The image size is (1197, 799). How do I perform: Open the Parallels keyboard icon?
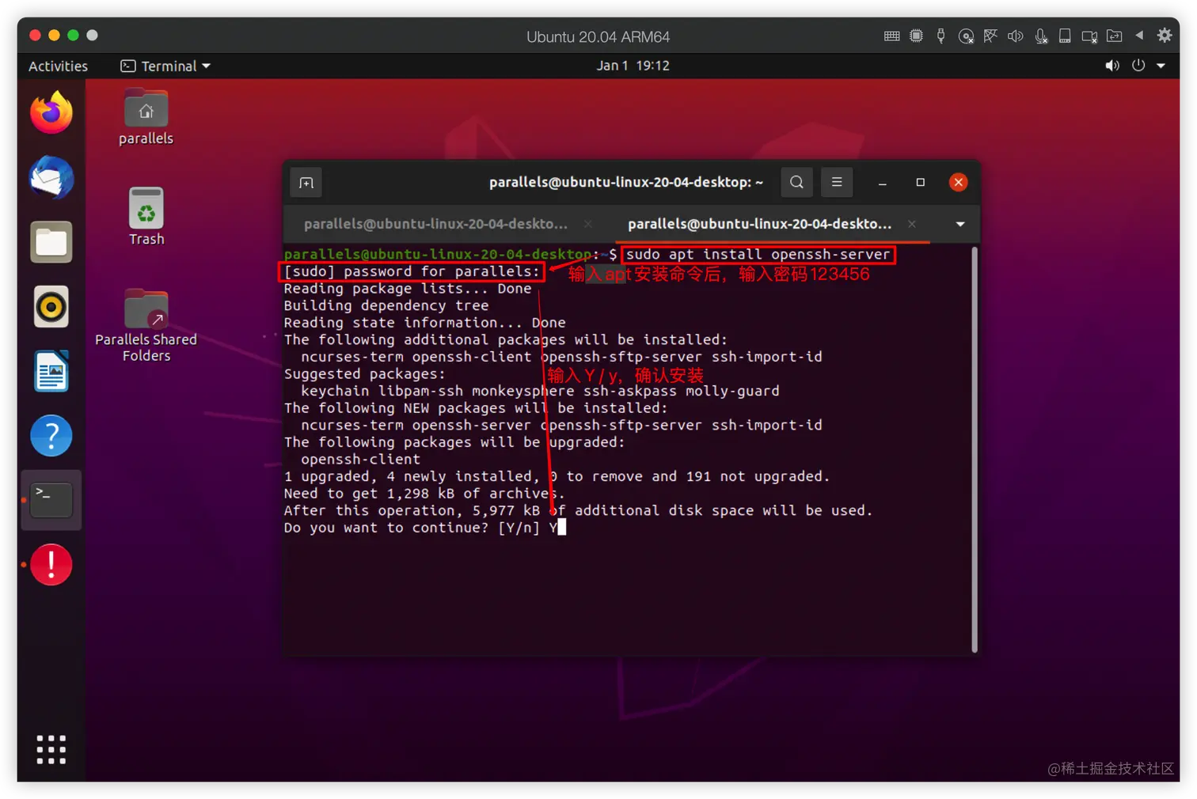891,36
